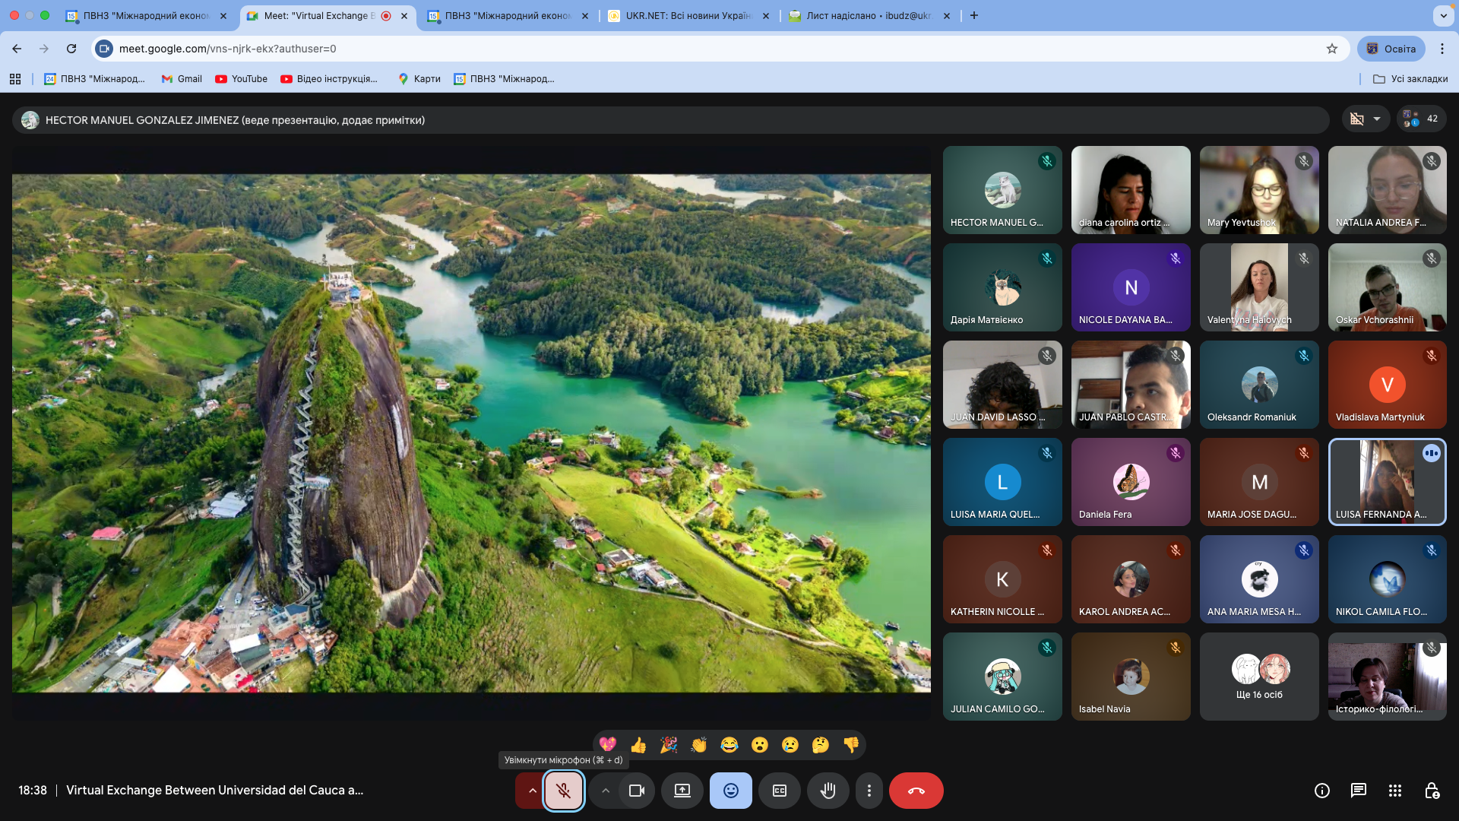Toggle closed captions button
Image resolution: width=1459 pixels, height=821 pixels.
[779, 791]
